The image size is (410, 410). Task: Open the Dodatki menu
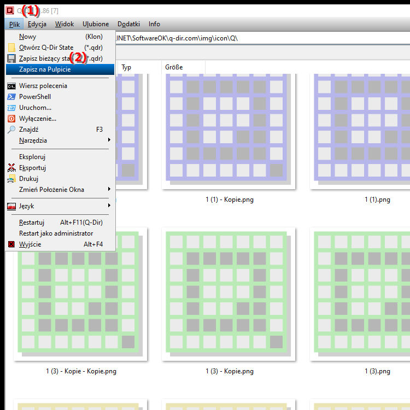point(128,24)
